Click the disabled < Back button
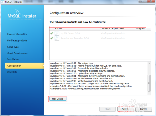This screenshot has height=116, width=156. click(107, 109)
